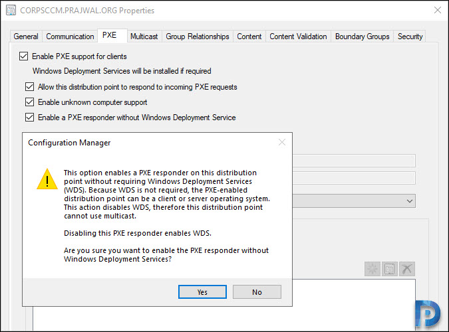Open the Security tab
The width and height of the screenshot is (449, 332).
410,37
